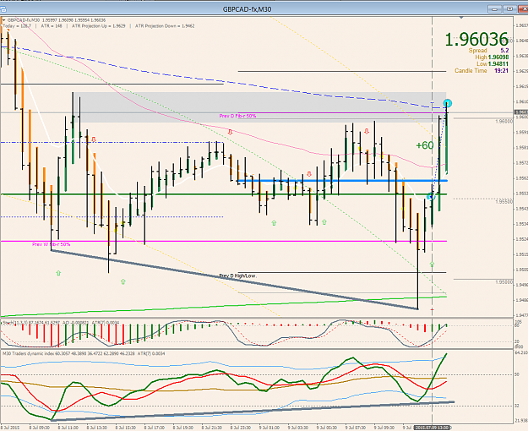Select the ATR Projection Down = 1.9462 text
The width and height of the screenshot is (528, 431).
(x=165, y=26)
